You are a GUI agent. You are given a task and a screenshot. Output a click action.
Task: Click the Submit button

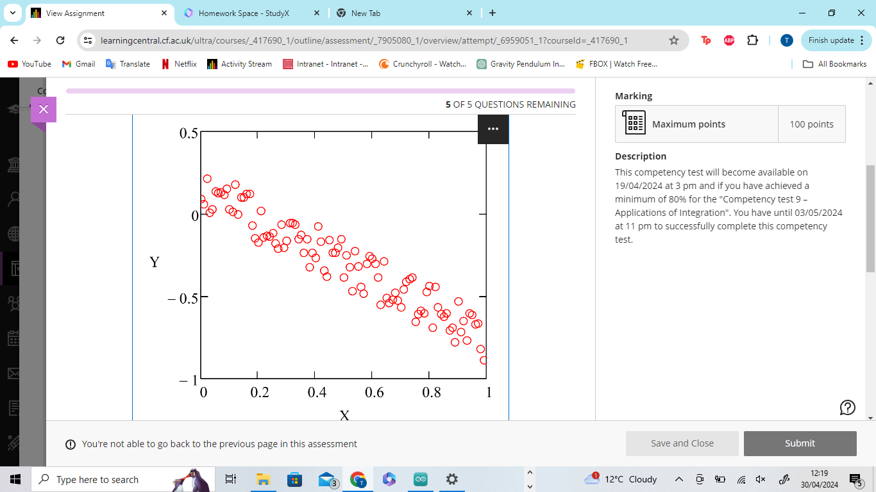800,443
